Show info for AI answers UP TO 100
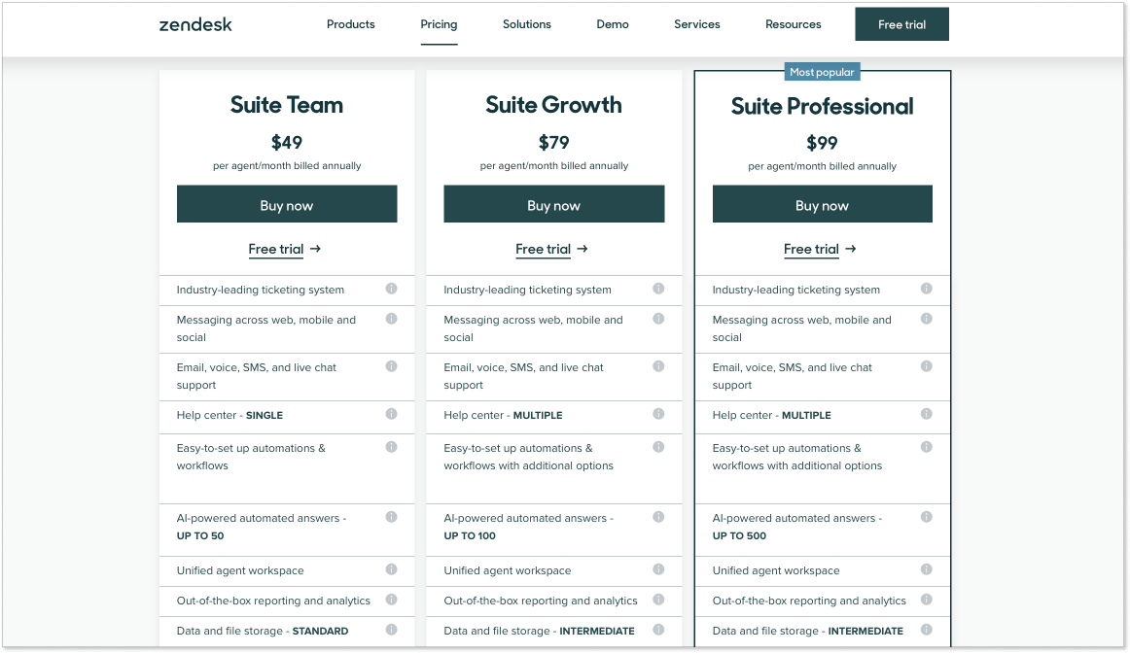Viewport: 1130px width, 653px height. pos(658,517)
